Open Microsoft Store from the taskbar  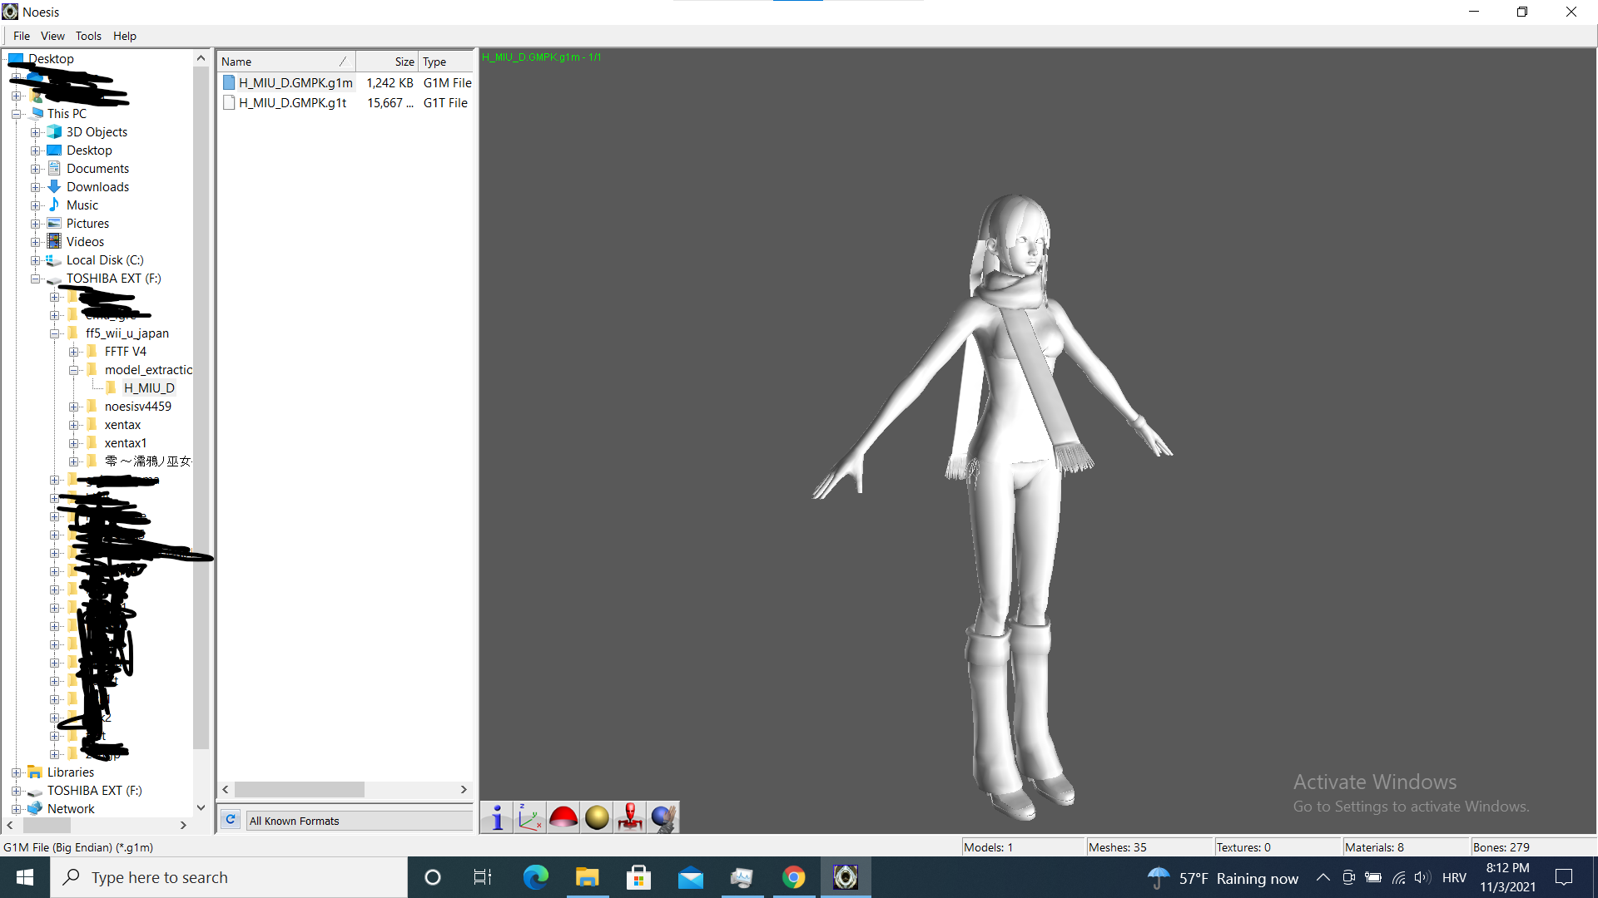pos(638,877)
